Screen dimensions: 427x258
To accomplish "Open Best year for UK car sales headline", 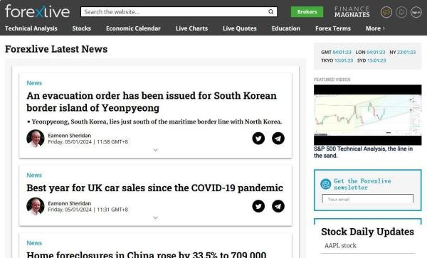I will pos(154,188).
